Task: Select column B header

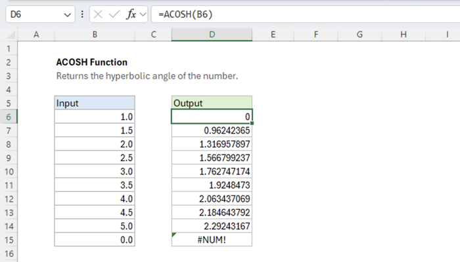Action: coord(95,35)
